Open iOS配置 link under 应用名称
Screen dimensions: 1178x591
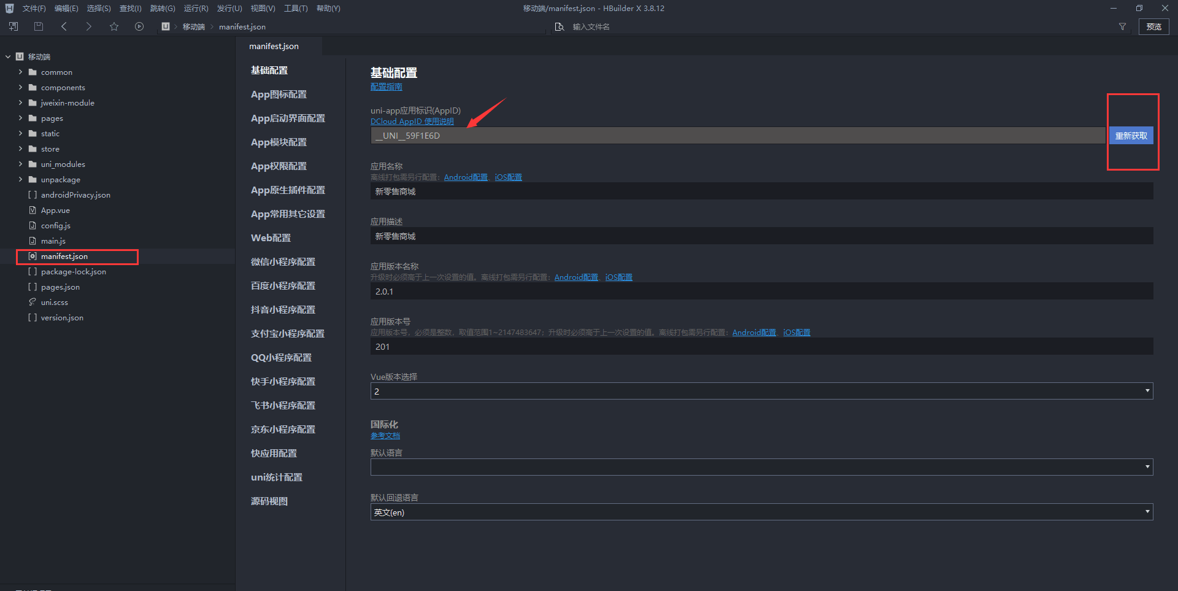tap(509, 177)
